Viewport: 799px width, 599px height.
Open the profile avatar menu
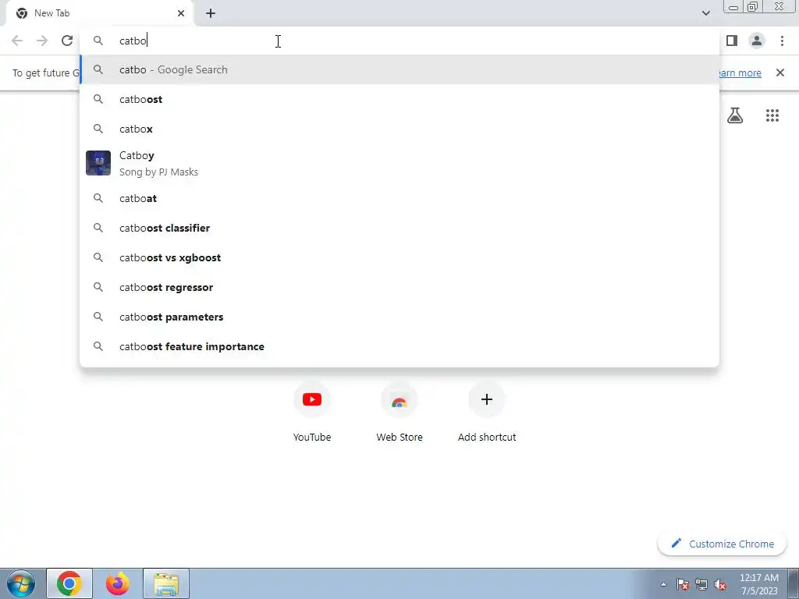pos(757,41)
